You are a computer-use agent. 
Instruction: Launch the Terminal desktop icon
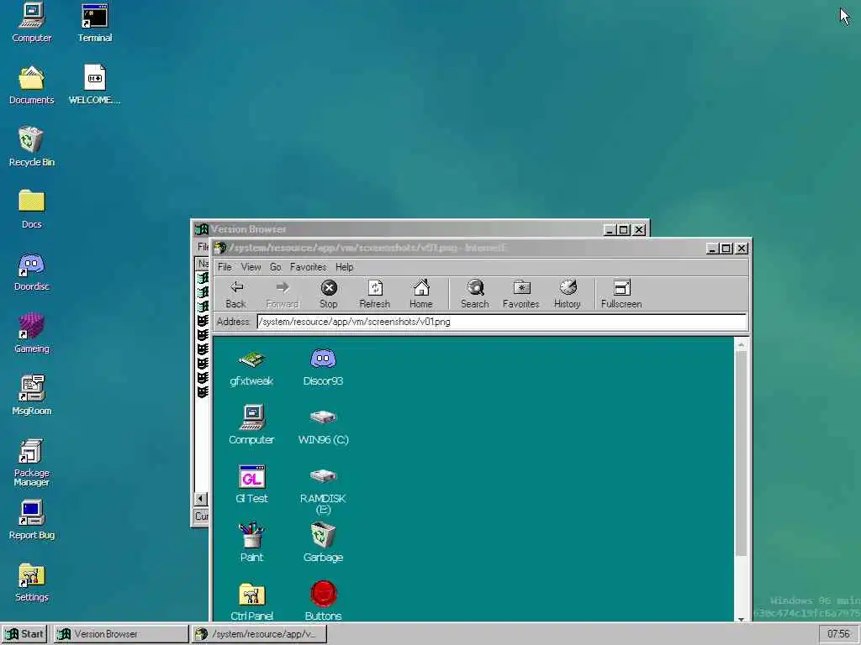tap(94, 23)
